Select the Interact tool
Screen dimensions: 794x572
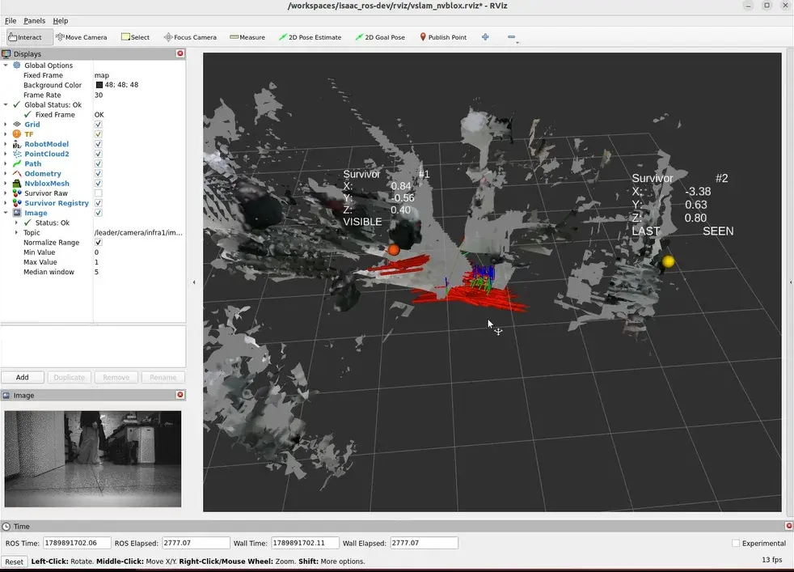[29, 37]
